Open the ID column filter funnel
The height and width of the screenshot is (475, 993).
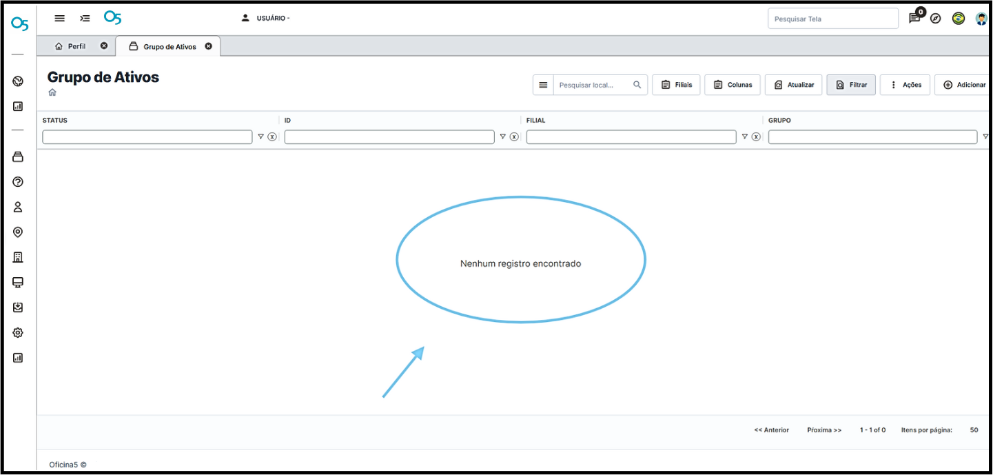(502, 137)
